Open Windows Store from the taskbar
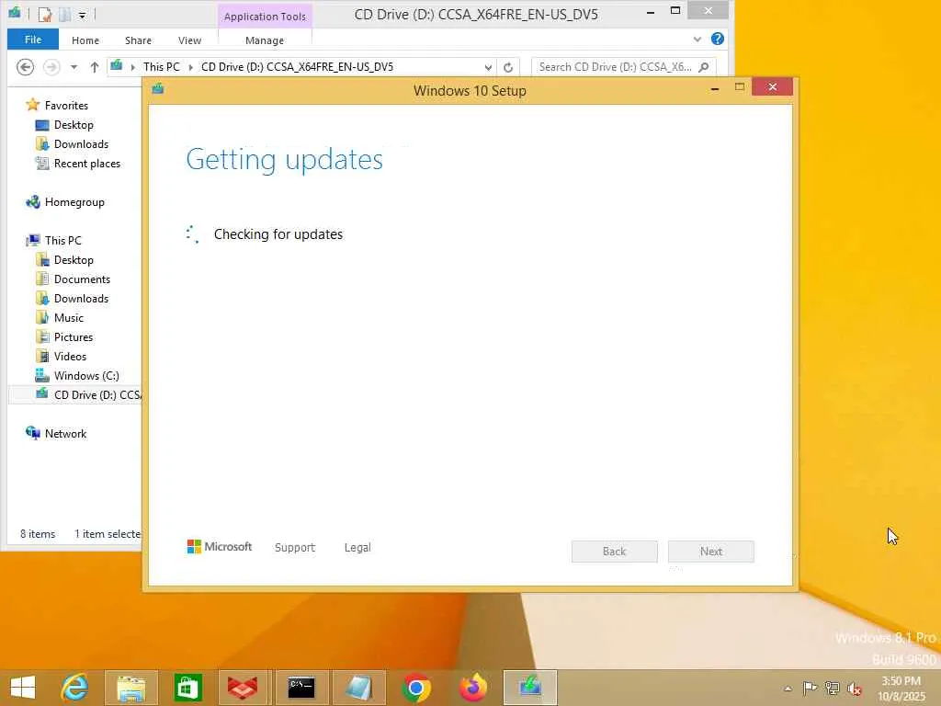Image resolution: width=941 pixels, height=706 pixels. (x=187, y=688)
